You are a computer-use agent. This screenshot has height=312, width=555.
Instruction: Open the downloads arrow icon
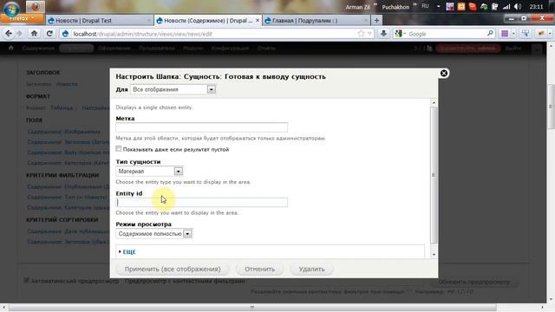point(383,34)
